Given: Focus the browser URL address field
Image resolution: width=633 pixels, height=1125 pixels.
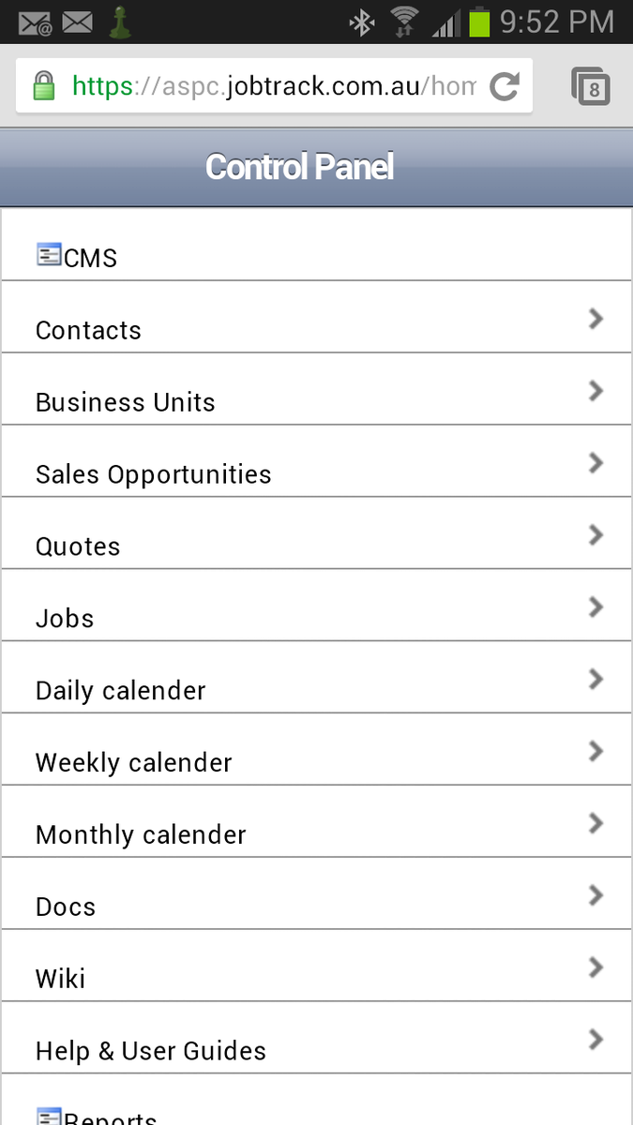Looking at the screenshot, I should [x=272, y=87].
